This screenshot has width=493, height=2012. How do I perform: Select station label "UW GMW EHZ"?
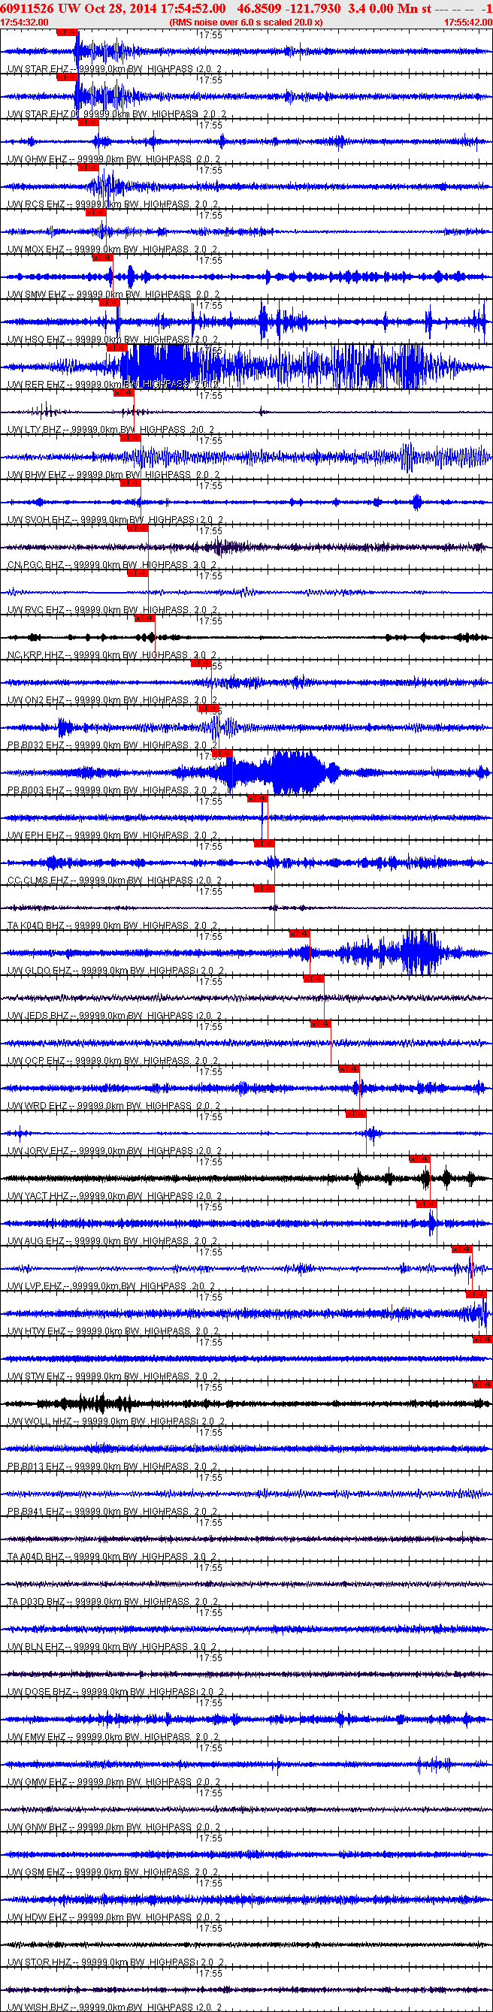pyautogui.click(x=38, y=1783)
